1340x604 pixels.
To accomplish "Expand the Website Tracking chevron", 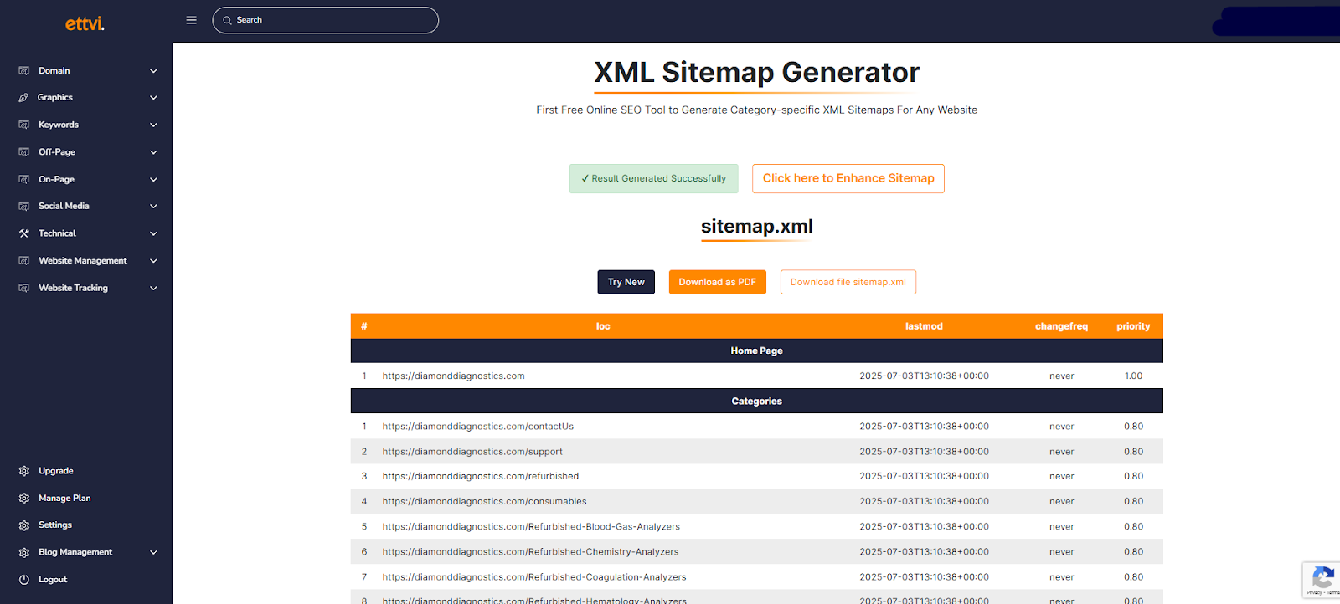I will [x=153, y=288].
